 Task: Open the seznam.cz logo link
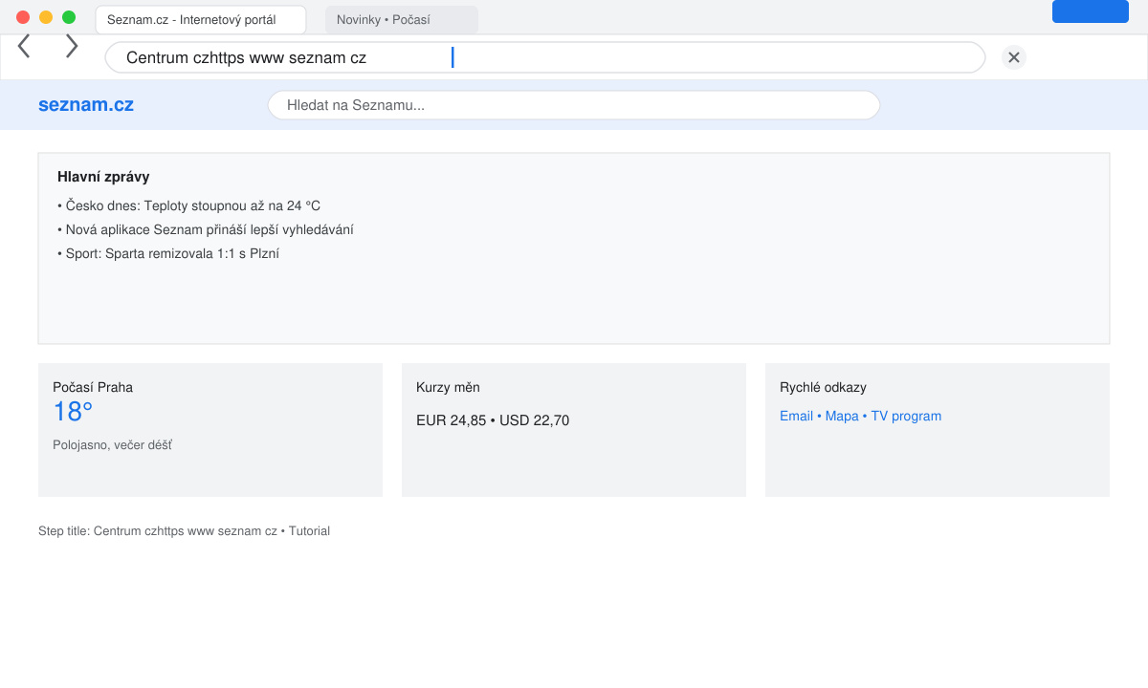coord(86,105)
